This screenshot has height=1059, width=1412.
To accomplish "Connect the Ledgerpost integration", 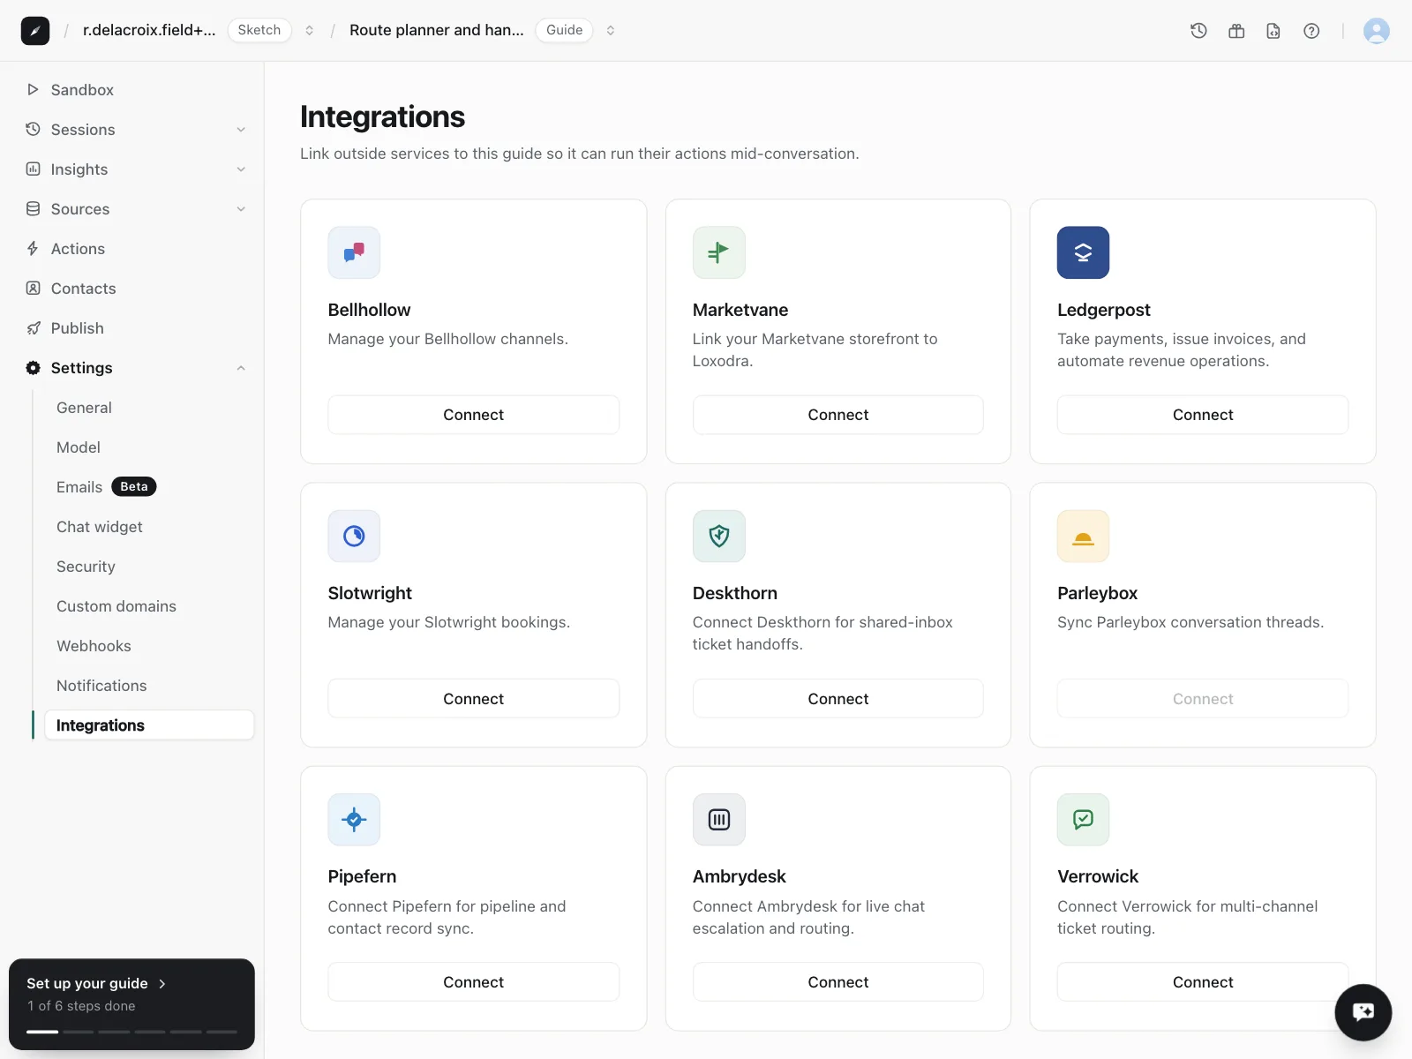I will point(1203,415).
